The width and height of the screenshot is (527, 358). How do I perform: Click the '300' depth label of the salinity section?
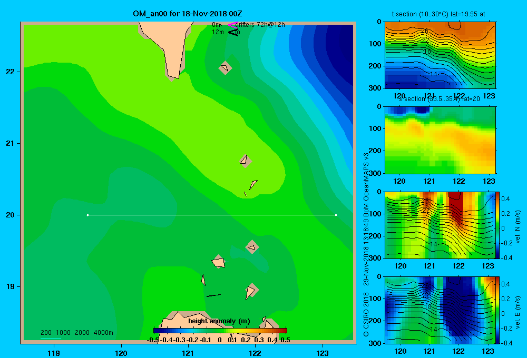(x=375, y=173)
